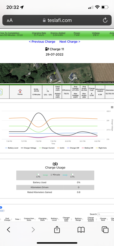This screenshot has height=246, width=114.
Task: Tap the Charge 11 charging station icon
Action: coord(47,49)
